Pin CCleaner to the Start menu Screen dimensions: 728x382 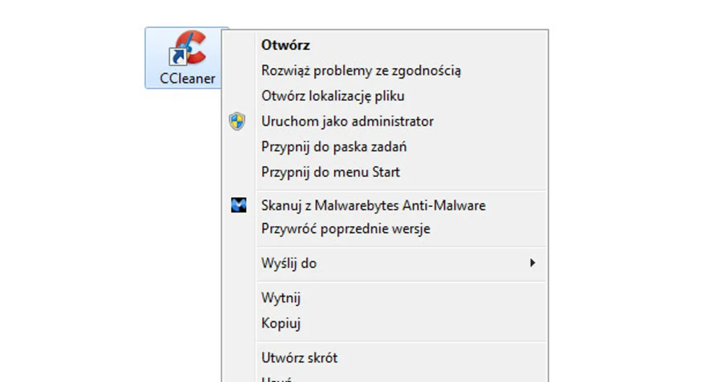pos(330,172)
